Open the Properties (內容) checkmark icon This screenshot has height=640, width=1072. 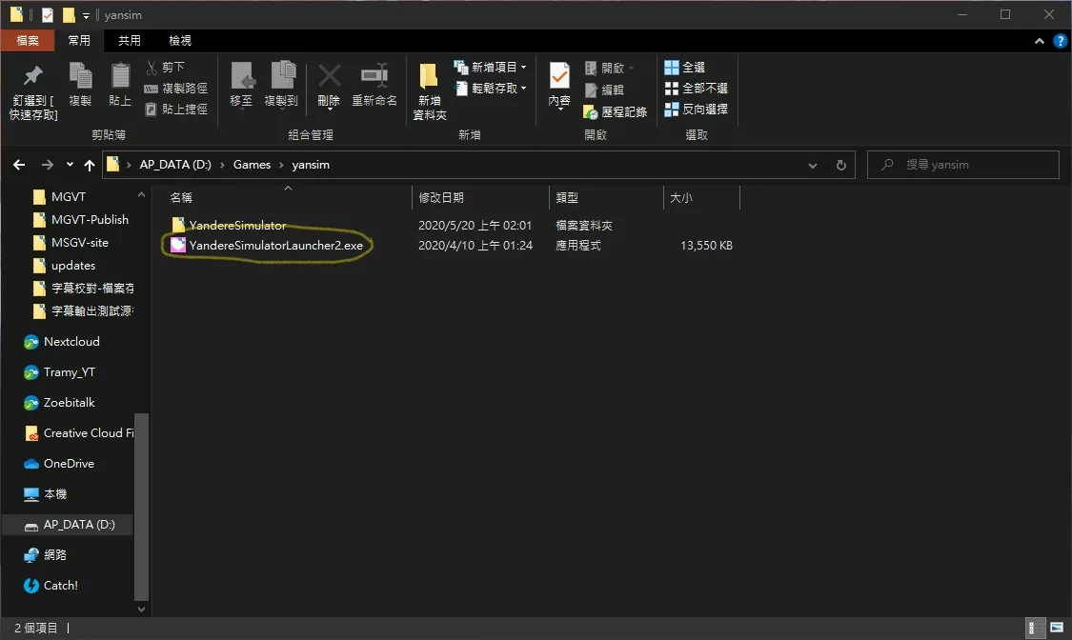(x=559, y=76)
